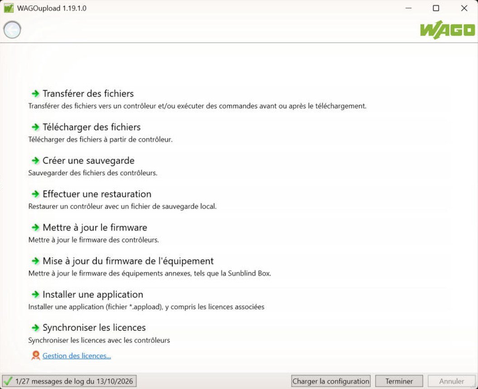478x389 pixels.
Task: Choose Mettre à jour le firmware
Action: (95, 228)
